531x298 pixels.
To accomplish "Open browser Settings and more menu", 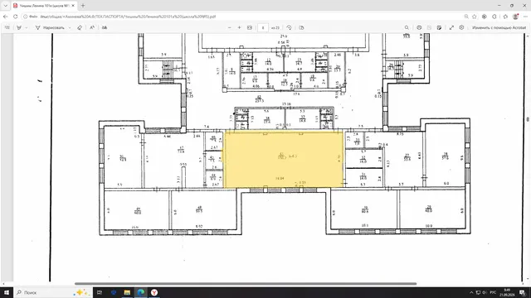I will 525,17.
